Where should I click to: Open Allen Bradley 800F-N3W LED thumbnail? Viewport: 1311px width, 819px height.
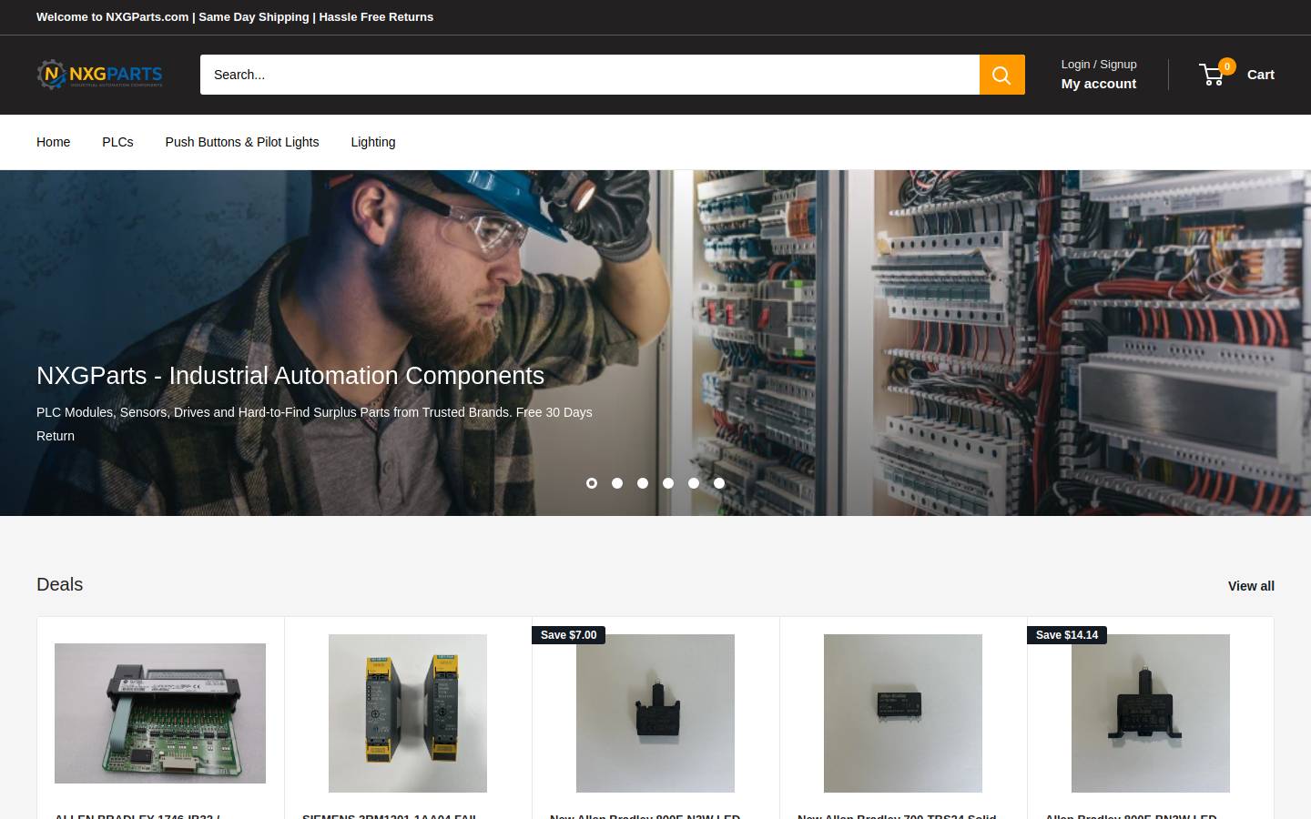[655, 713]
